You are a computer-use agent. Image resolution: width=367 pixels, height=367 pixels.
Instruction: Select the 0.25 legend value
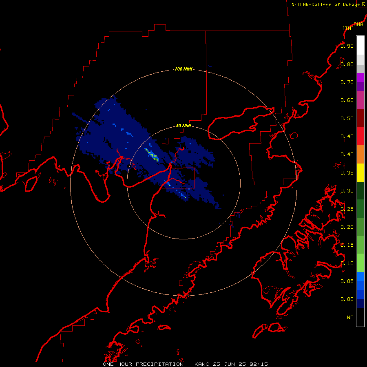[347, 209]
